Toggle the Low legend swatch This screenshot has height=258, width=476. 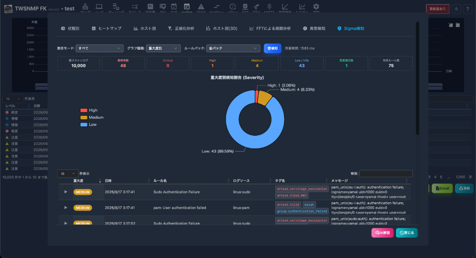tap(84, 125)
